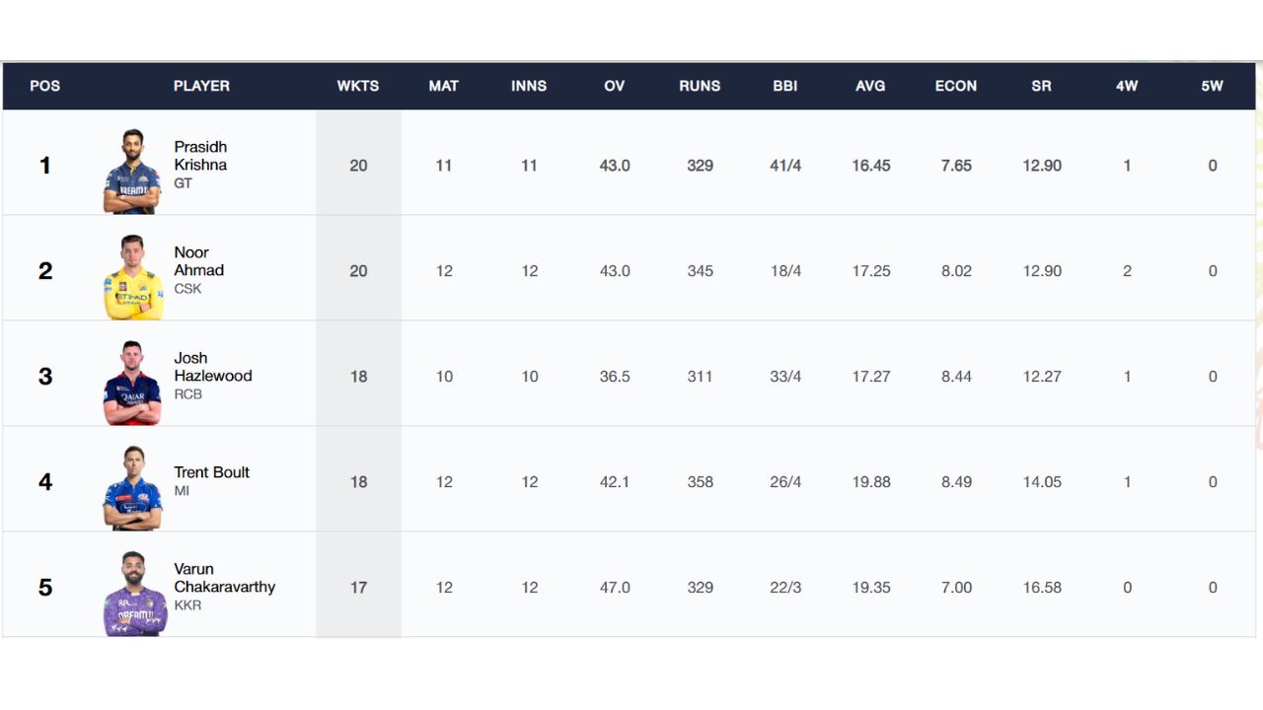The image size is (1263, 710).
Task: Open Varun Chakaravarthy's player photo
Action: [x=135, y=594]
